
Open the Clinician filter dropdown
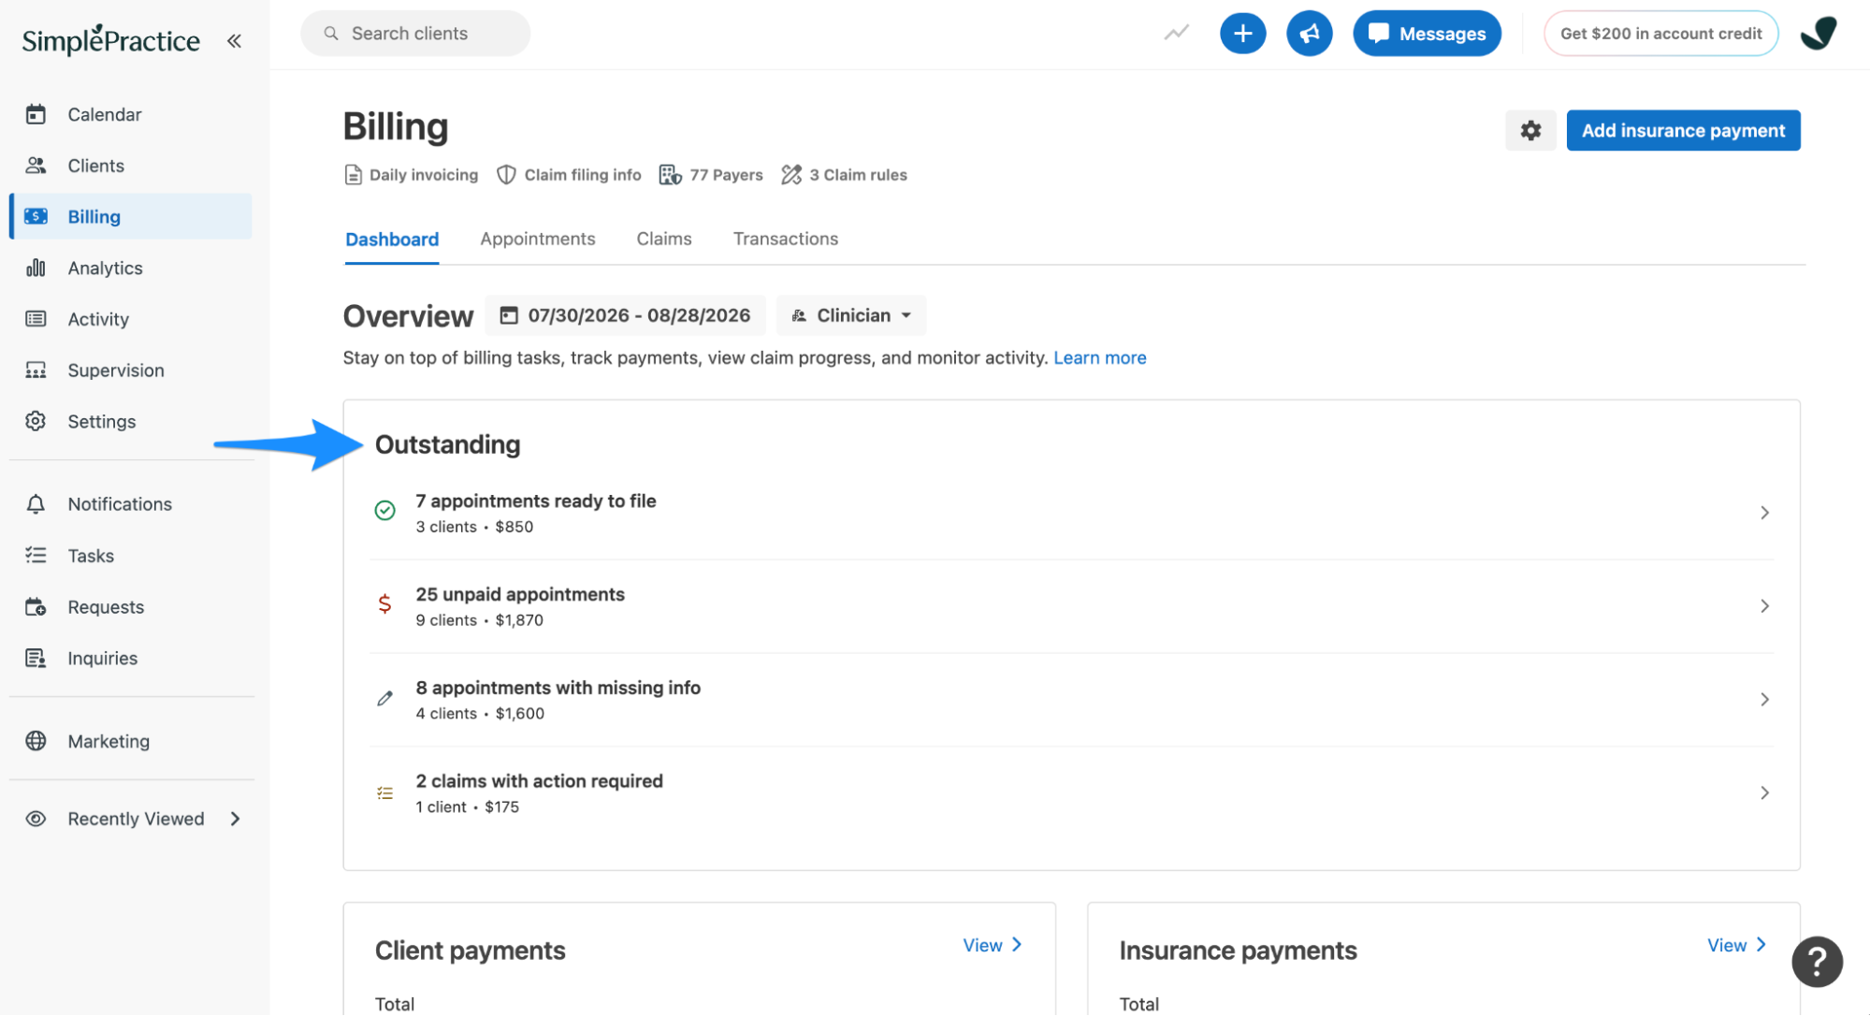[x=851, y=315]
